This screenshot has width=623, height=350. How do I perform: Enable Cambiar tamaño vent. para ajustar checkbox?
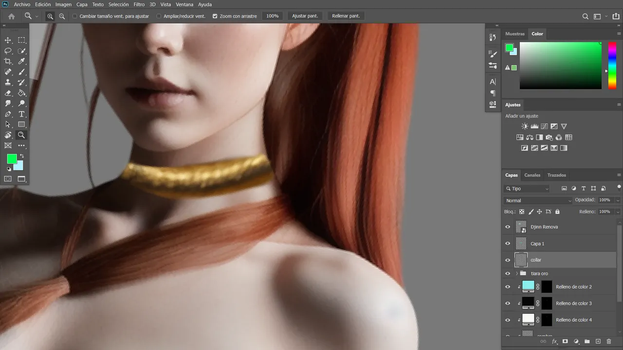click(75, 16)
